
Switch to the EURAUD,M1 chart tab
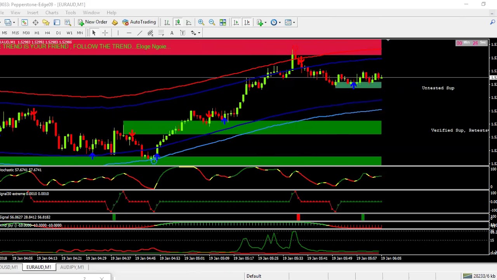tap(38, 267)
